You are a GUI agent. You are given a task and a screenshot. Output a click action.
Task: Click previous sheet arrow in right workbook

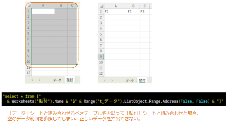pos(105,80)
